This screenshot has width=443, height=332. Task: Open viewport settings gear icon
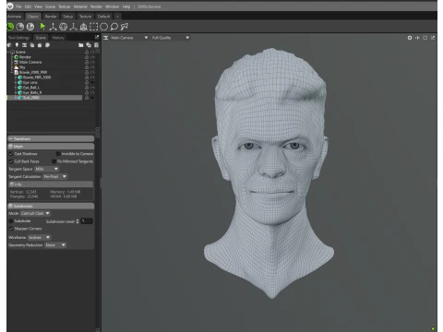pyautogui.click(x=410, y=38)
